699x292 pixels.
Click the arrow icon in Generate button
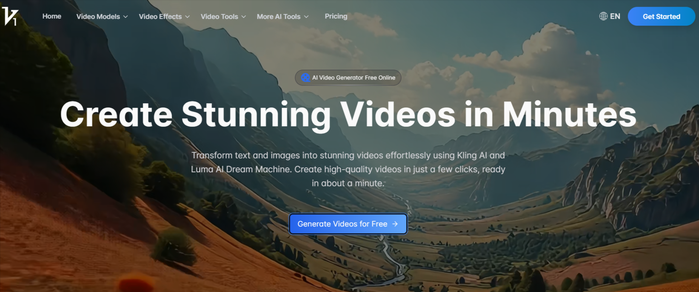pos(395,224)
